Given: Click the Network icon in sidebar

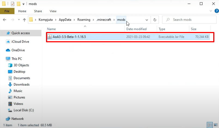Looking at the screenshot, I should point(8,119).
